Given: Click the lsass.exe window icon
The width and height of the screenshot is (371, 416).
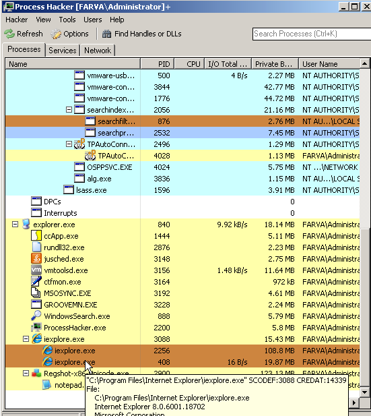Looking at the screenshot, I should coord(69,189).
